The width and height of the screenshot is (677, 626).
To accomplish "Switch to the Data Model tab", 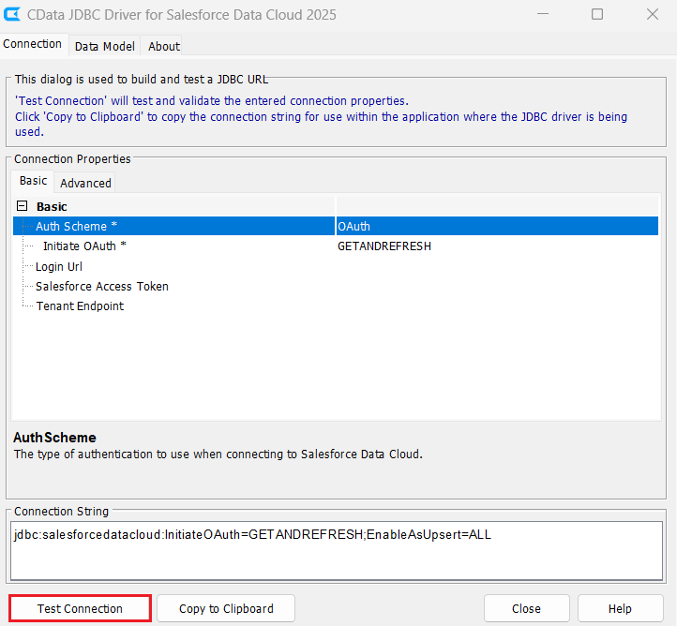I will 104,46.
